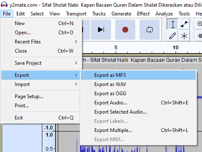Open the Analyze menu

tap(164, 14)
